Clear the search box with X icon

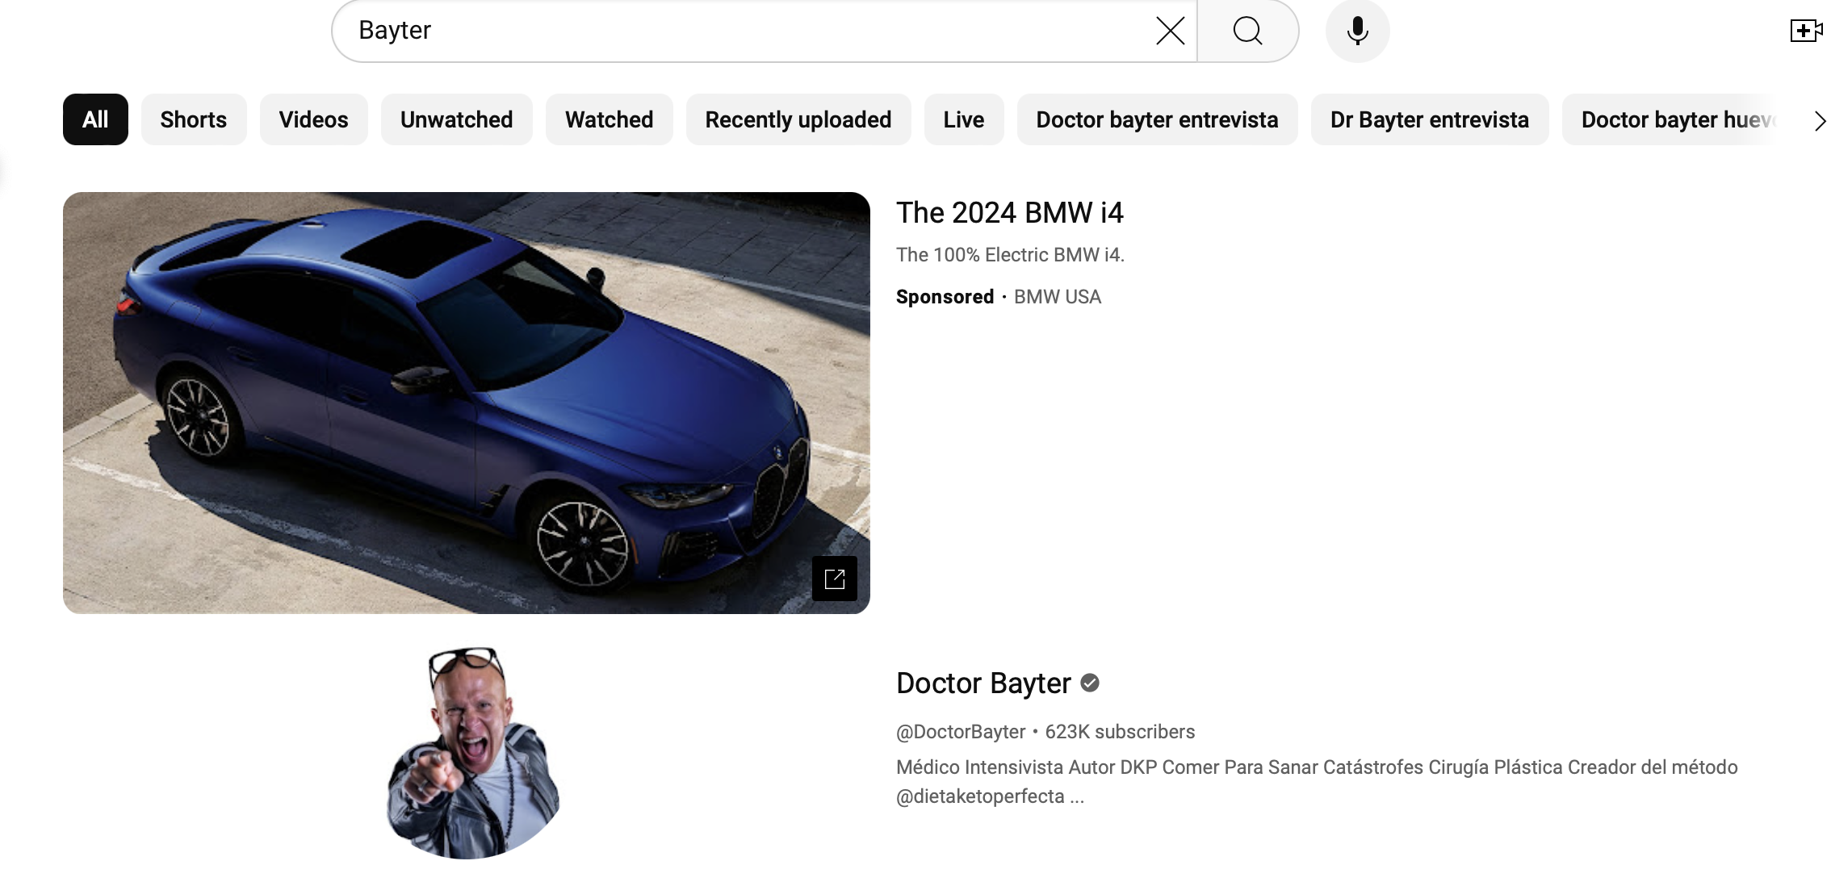[1170, 31]
